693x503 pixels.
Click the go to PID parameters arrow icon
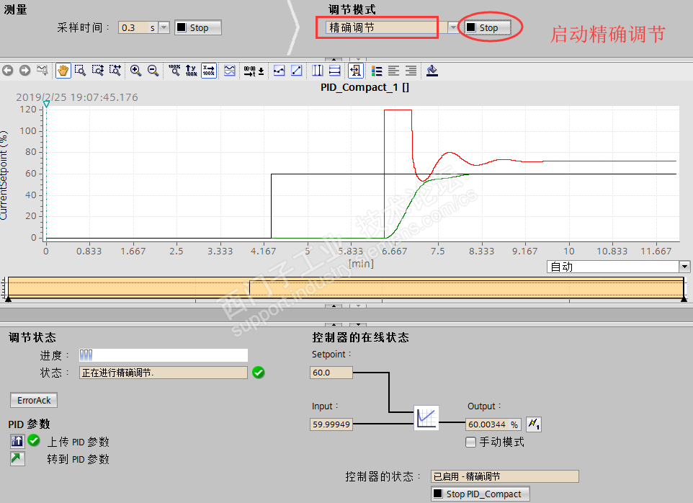tap(17, 458)
